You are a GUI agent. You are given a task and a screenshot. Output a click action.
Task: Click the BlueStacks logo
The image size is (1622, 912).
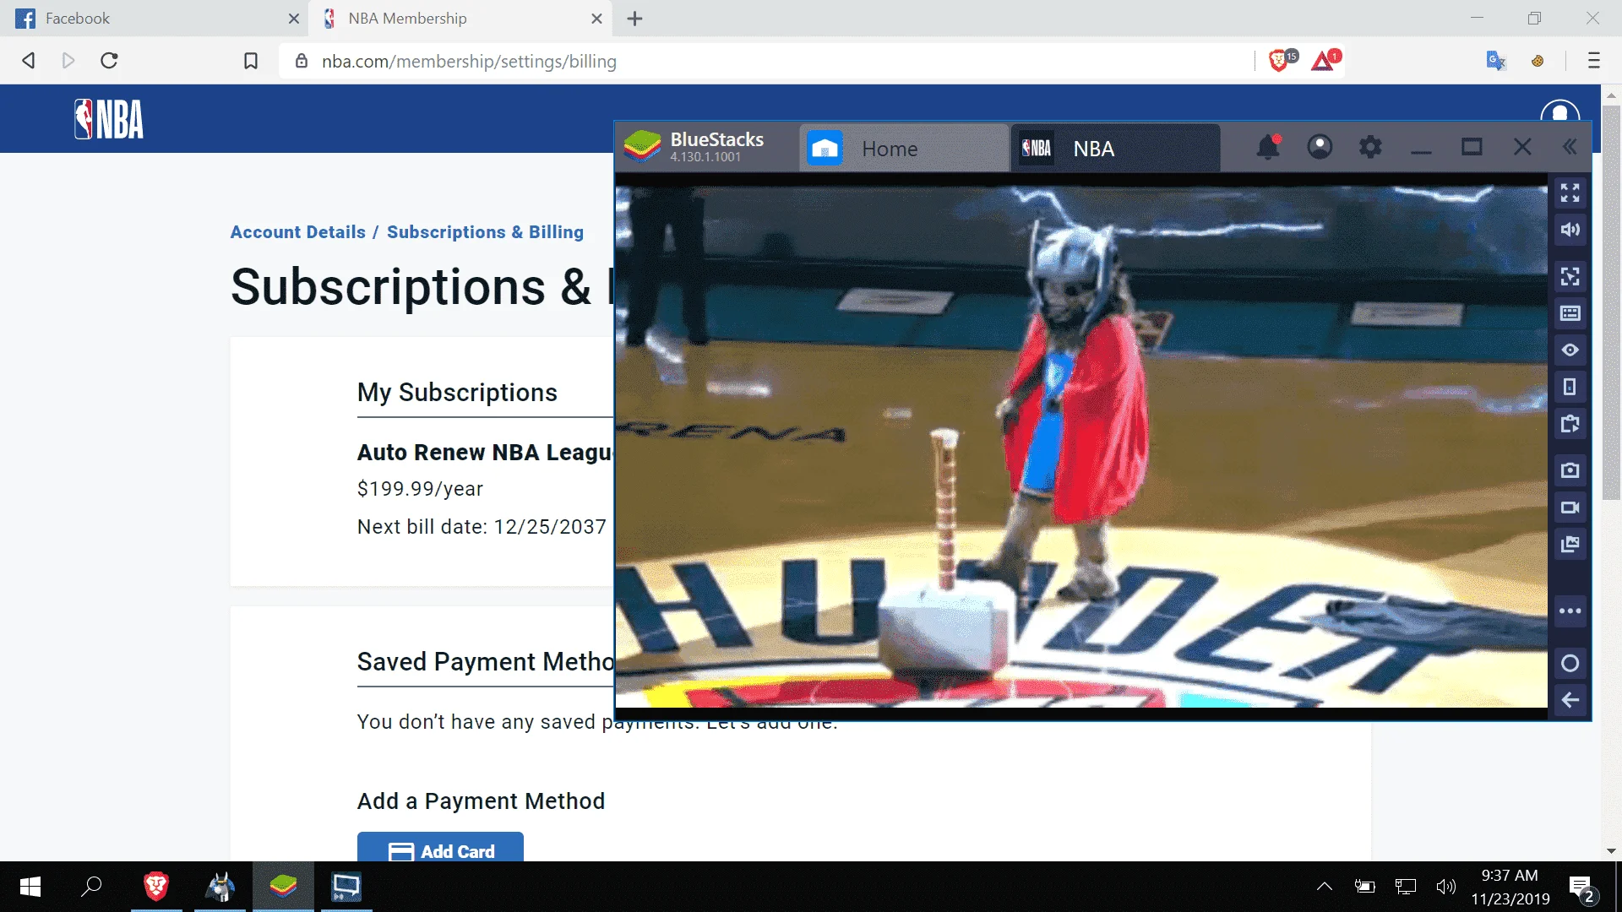click(x=642, y=147)
